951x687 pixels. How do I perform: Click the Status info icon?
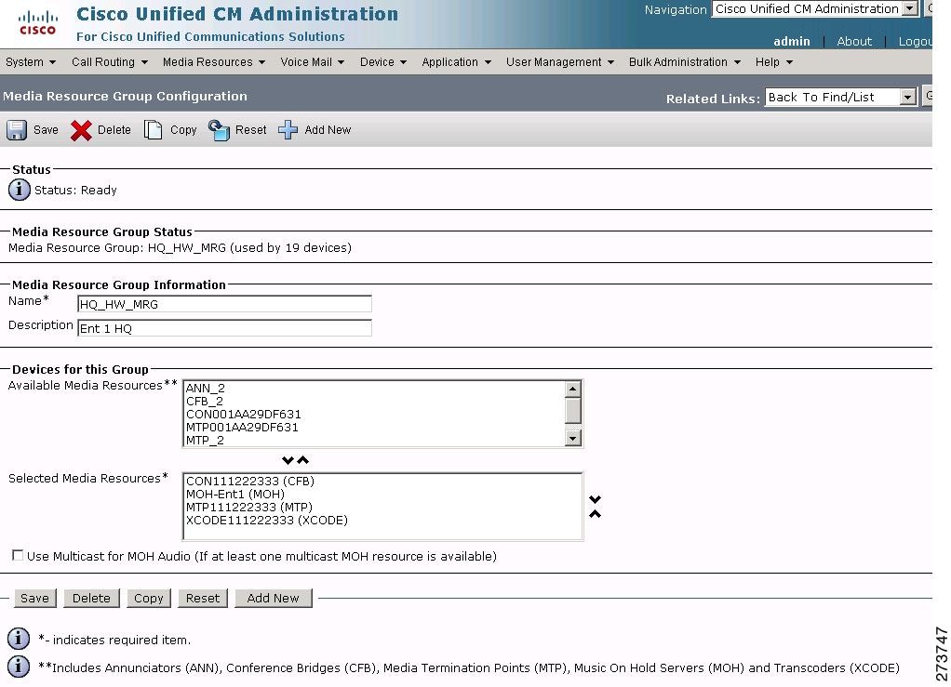coord(19,190)
